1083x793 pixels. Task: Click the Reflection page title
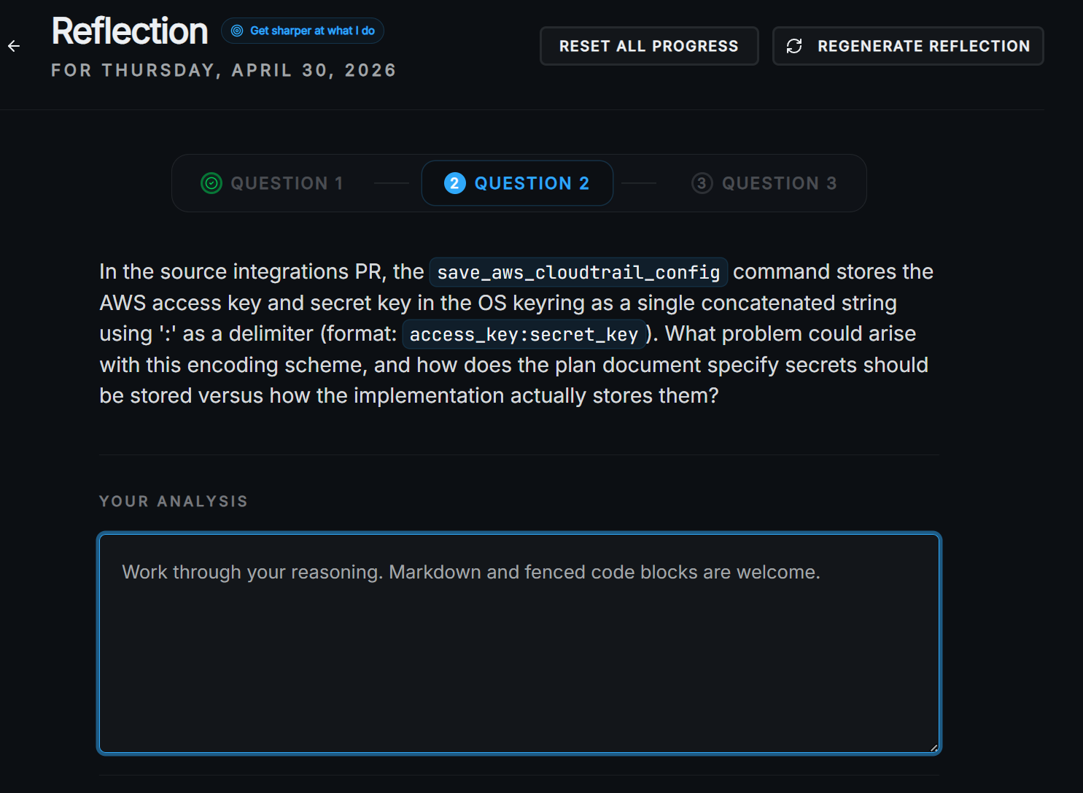[130, 31]
